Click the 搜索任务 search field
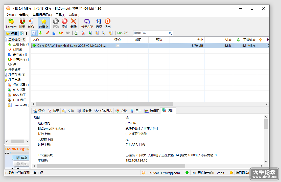 [x=151, y=33]
